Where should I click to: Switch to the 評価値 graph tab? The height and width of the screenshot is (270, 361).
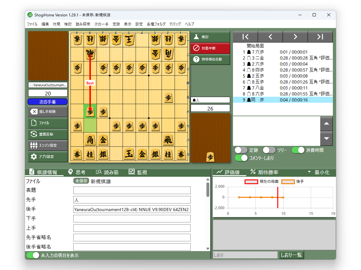(229, 172)
